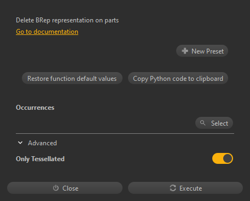Click the Occurrences heading

[x=35, y=108]
